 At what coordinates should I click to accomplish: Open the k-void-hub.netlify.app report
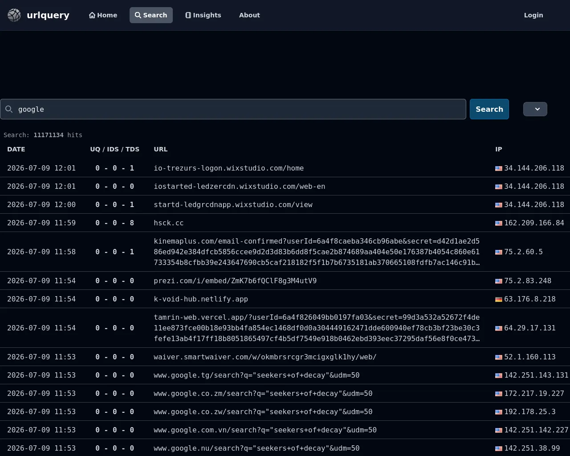pos(201,299)
